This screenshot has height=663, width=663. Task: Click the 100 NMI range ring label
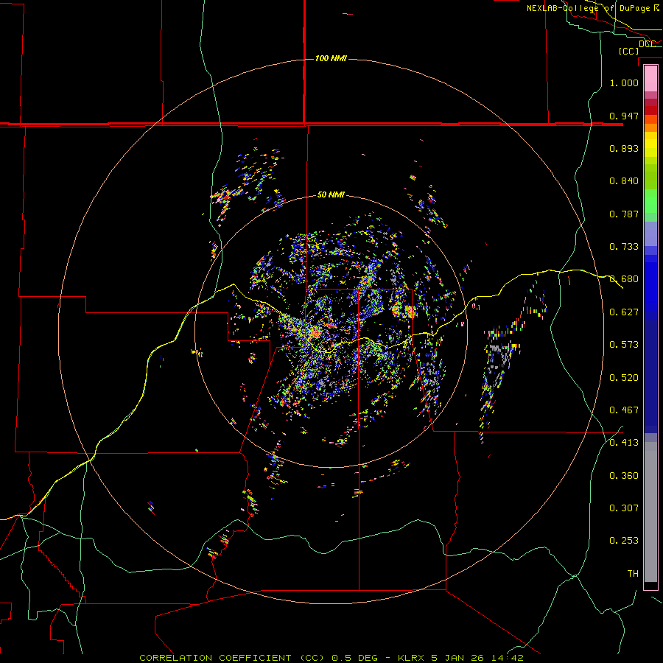pyautogui.click(x=331, y=58)
